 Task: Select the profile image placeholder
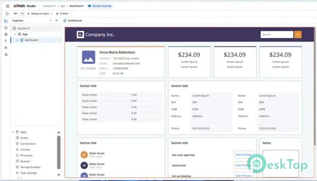[x=89, y=57]
